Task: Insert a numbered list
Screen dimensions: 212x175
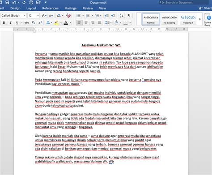Action: (x=88, y=16)
